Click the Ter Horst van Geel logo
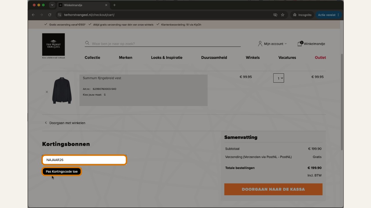371x208 pixels. point(54,46)
